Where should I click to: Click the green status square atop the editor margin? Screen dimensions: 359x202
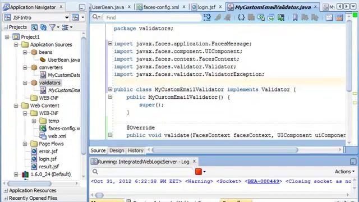pos(355,15)
